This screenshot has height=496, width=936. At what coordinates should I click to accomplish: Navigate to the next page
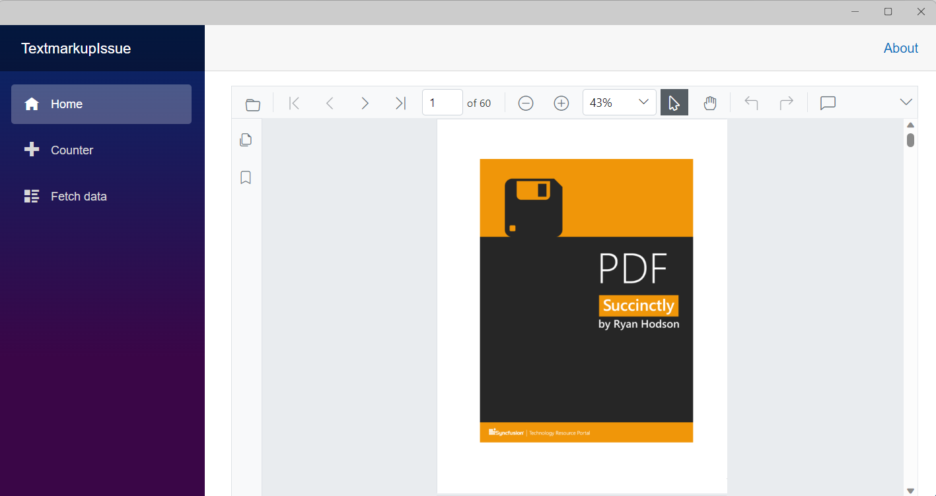[365, 103]
